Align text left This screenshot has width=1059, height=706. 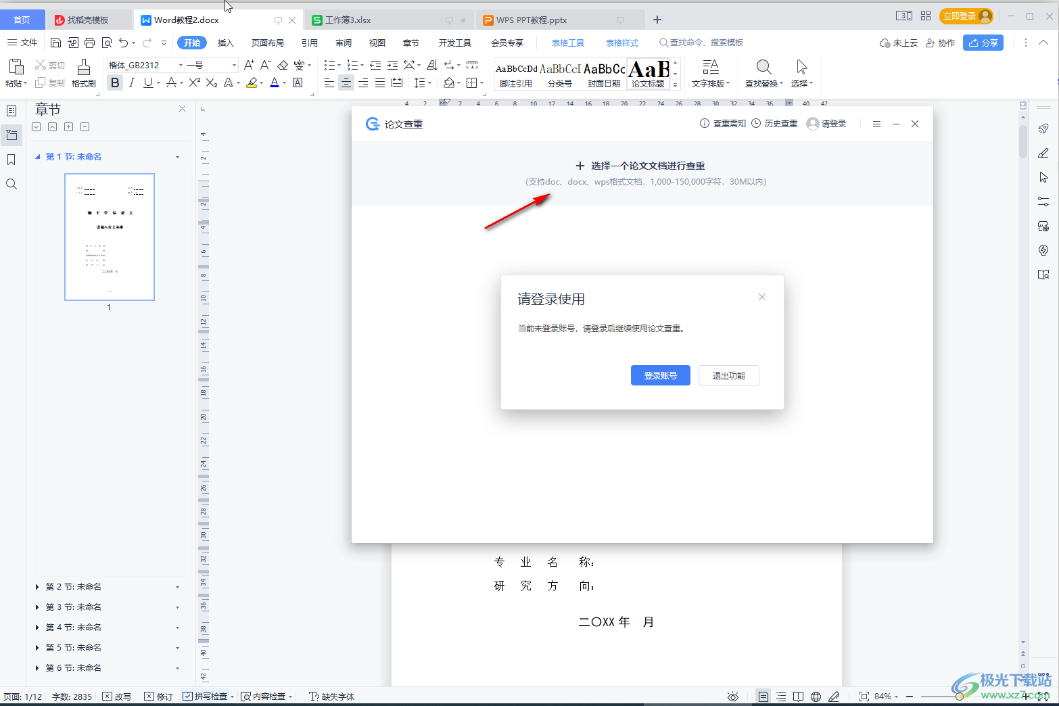coord(329,83)
